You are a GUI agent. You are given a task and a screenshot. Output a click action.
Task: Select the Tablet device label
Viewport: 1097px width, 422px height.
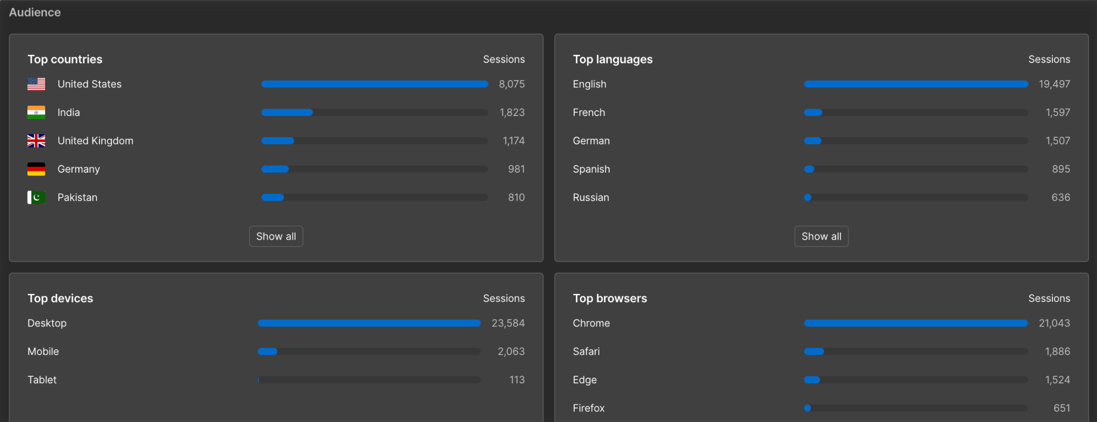pos(42,380)
